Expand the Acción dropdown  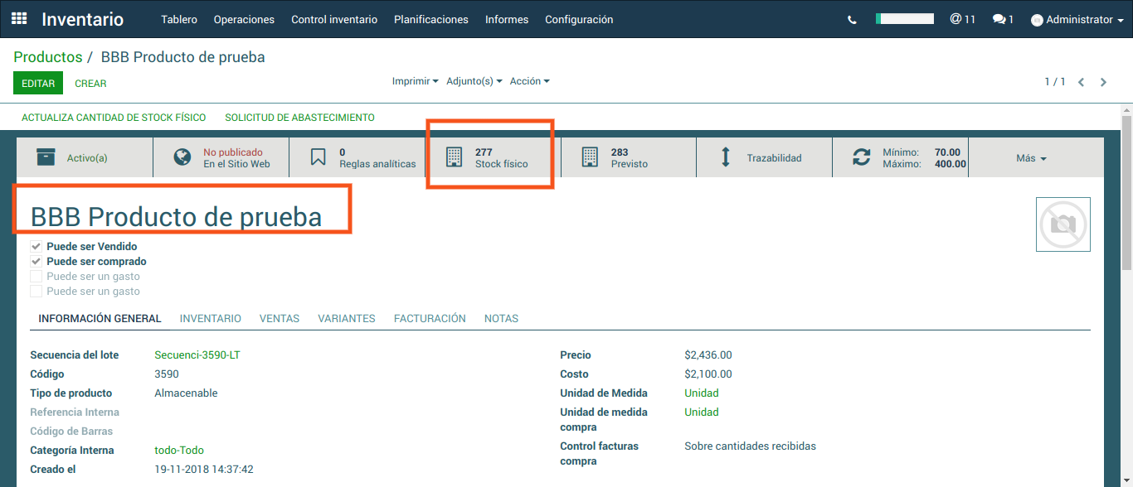click(529, 81)
